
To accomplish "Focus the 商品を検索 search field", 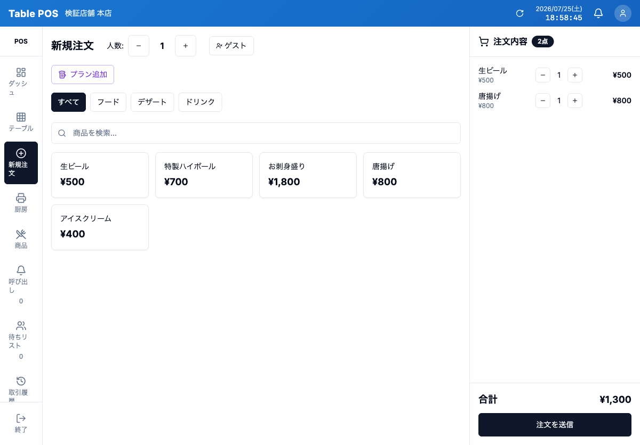I will pos(256,133).
